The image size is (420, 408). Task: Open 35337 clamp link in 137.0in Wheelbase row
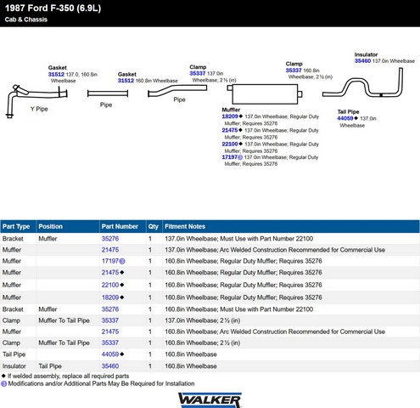coord(110,320)
